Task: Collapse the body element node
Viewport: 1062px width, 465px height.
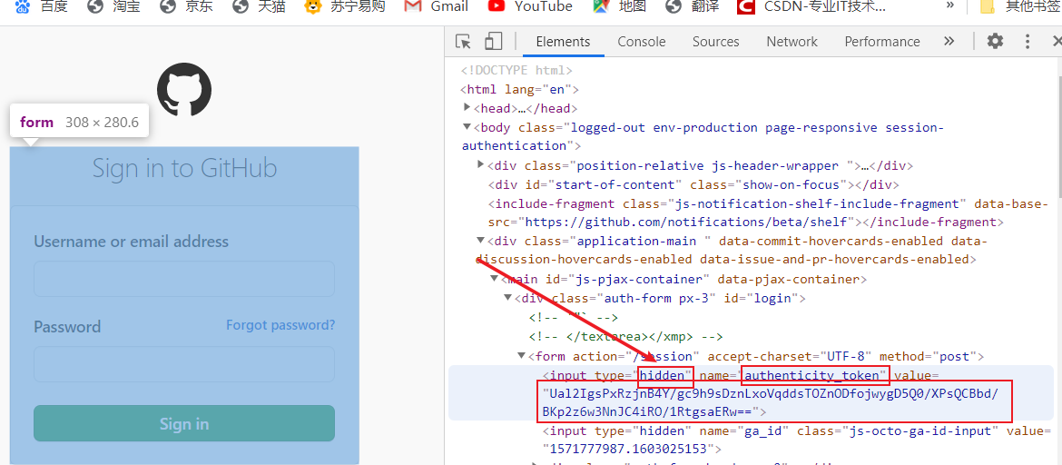Action: (x=467, y=127)
